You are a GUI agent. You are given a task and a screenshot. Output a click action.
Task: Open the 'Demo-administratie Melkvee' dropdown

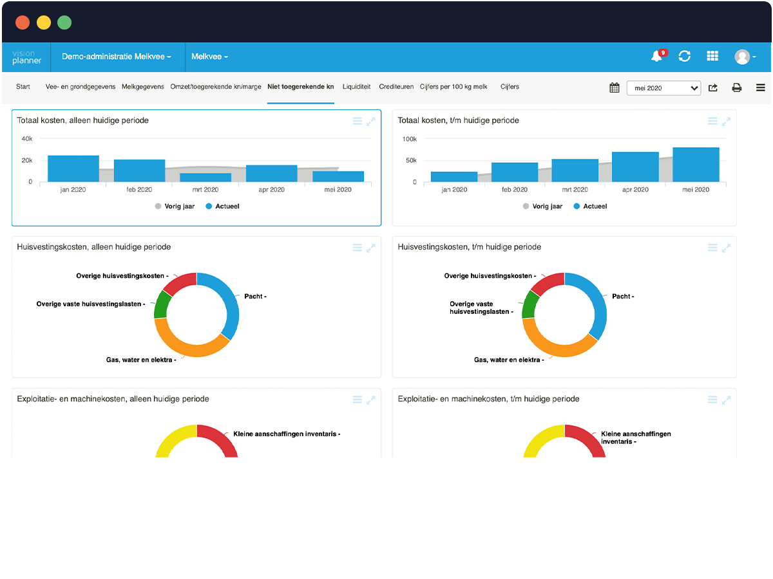pos(117,57)
